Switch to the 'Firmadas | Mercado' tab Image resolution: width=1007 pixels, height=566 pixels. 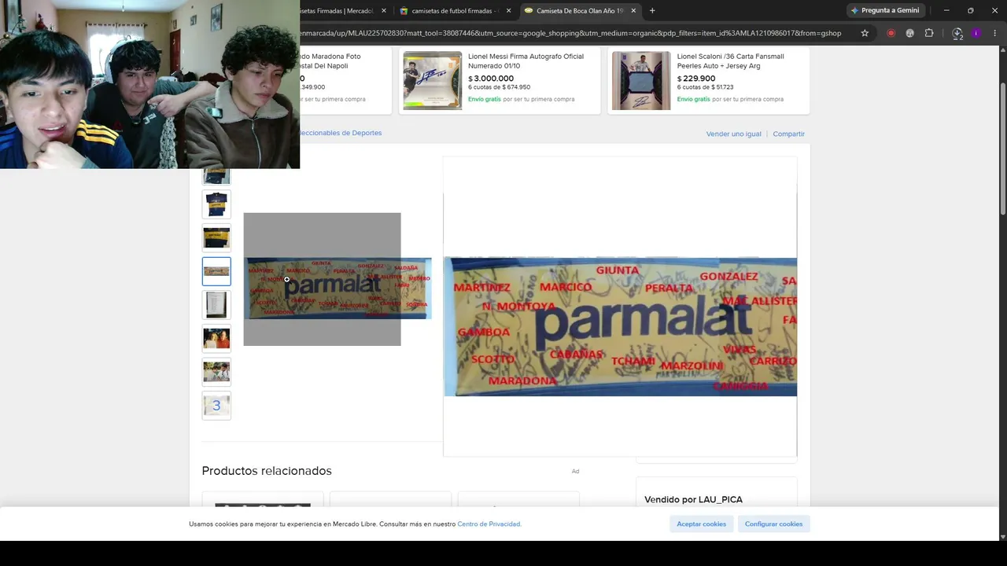click(338, 11)
